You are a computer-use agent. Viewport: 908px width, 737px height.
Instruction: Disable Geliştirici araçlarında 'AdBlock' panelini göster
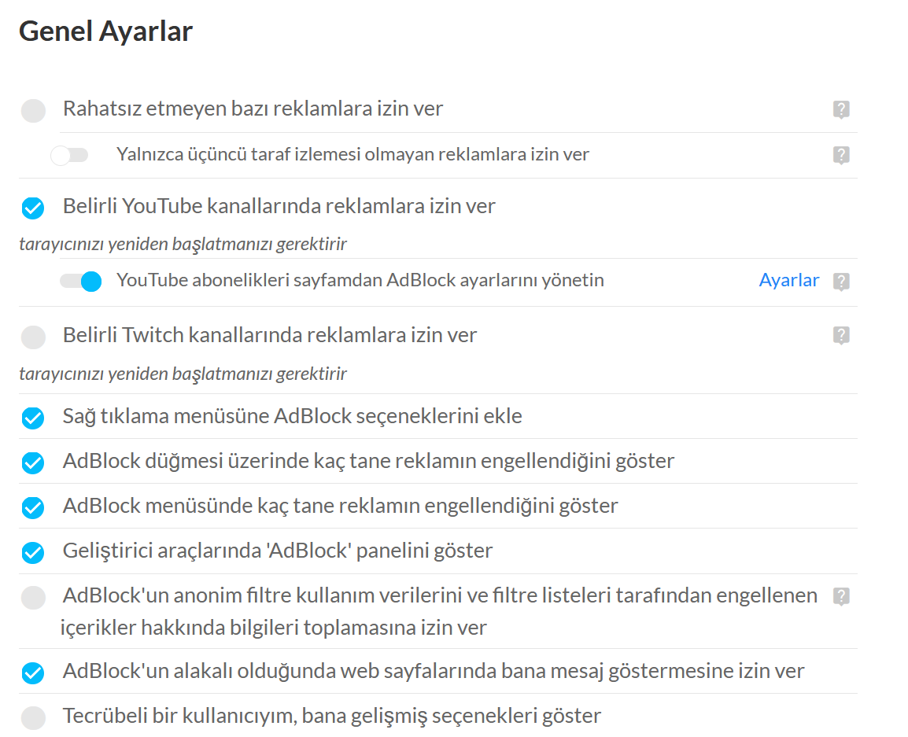tap(33, 552)
